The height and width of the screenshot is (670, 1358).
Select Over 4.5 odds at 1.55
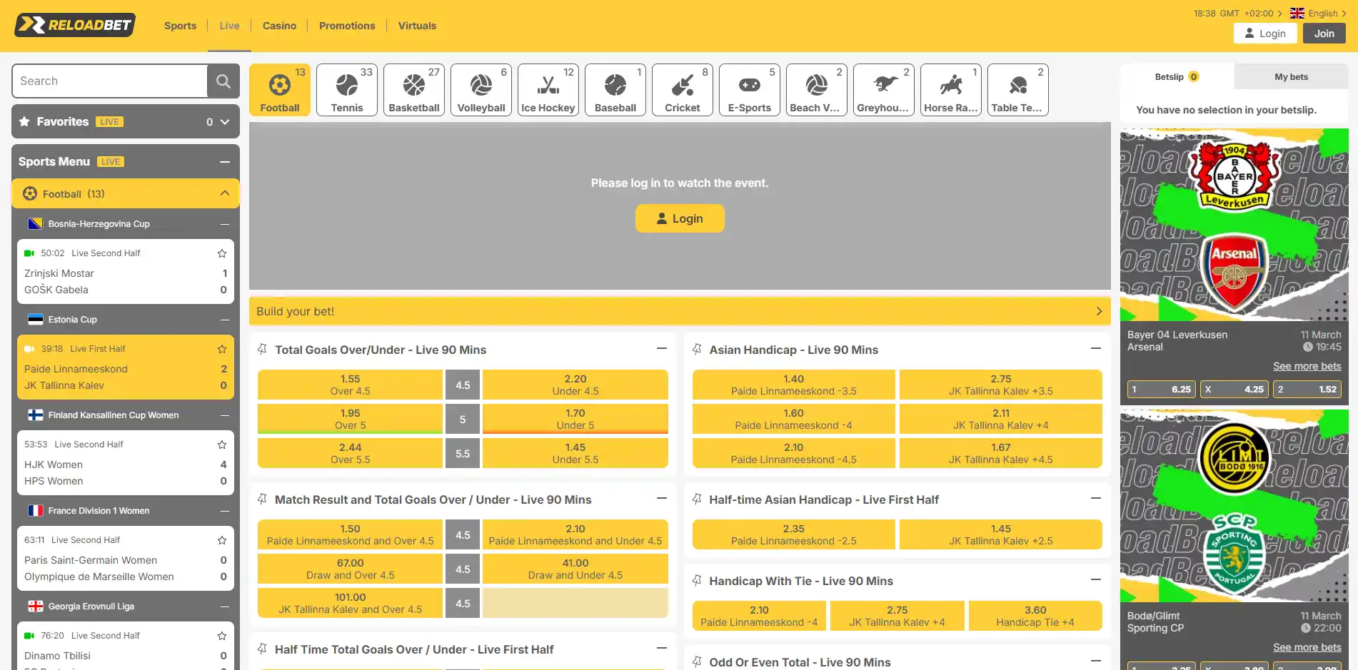[350, 385]
